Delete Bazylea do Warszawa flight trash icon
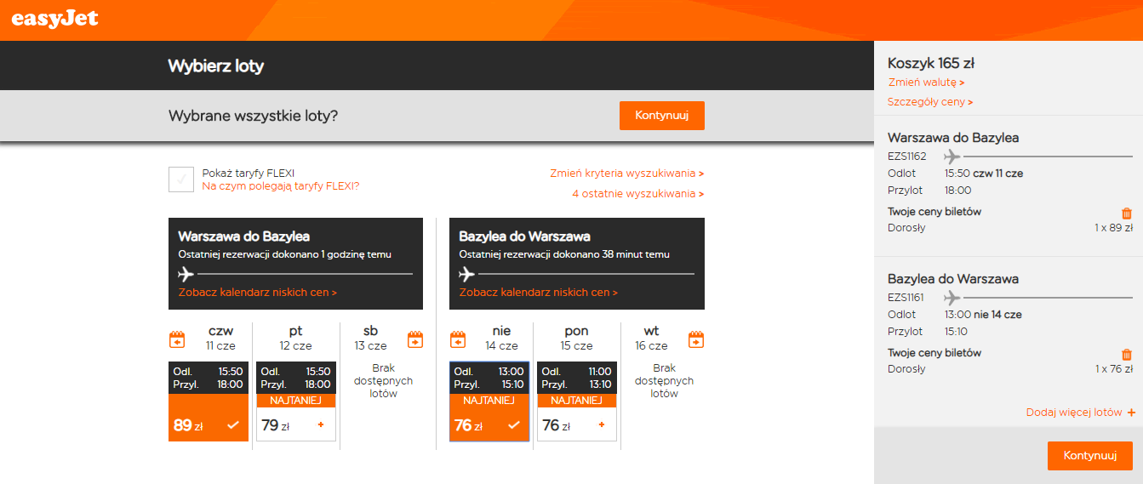1143x484 pixels. pos(1127,355)
